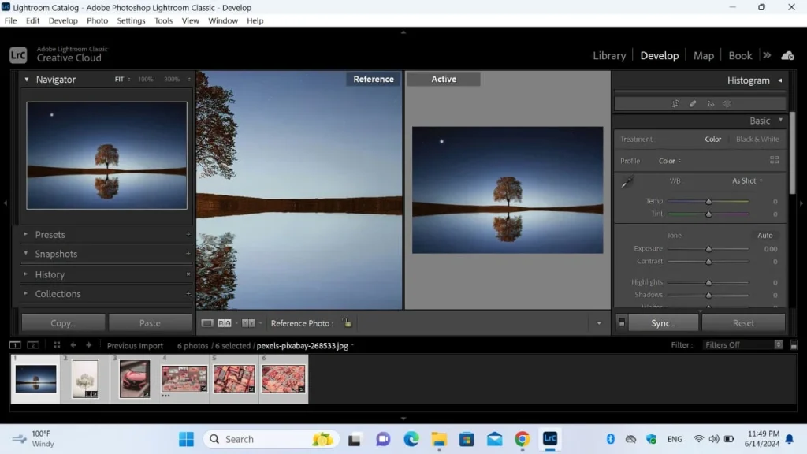Open the Masking tool
This screenshot has height=454, width=807.
coord(727,104)
